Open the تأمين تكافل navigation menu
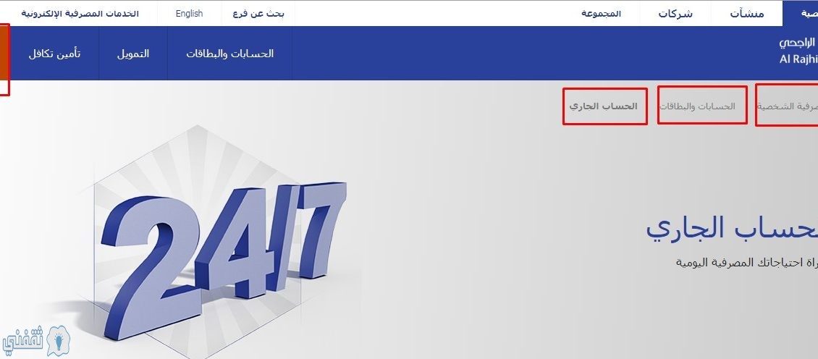 (54, 54)
